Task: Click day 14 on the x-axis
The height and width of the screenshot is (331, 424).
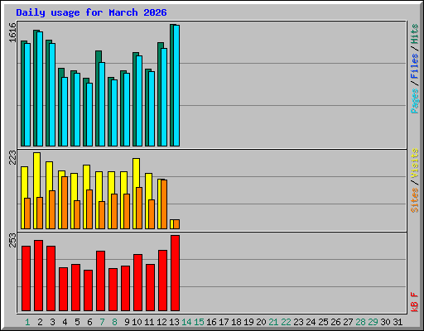Action: click(186, 322)
